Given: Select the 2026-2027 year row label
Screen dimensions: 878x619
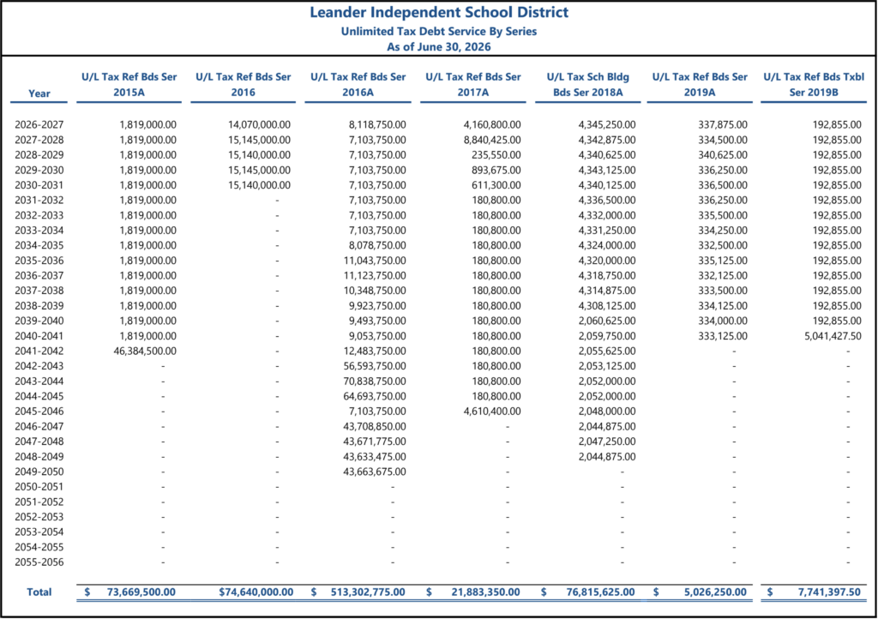Looking at the screenshot, I should coord(39,125).
